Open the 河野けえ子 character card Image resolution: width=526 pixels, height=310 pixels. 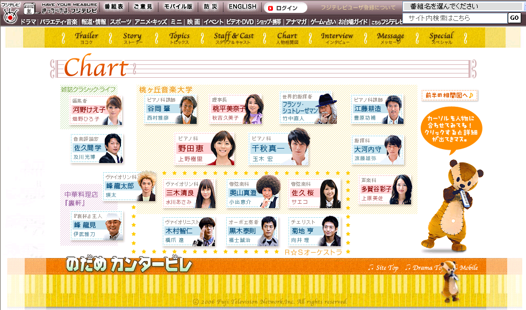tap(96, 110)
